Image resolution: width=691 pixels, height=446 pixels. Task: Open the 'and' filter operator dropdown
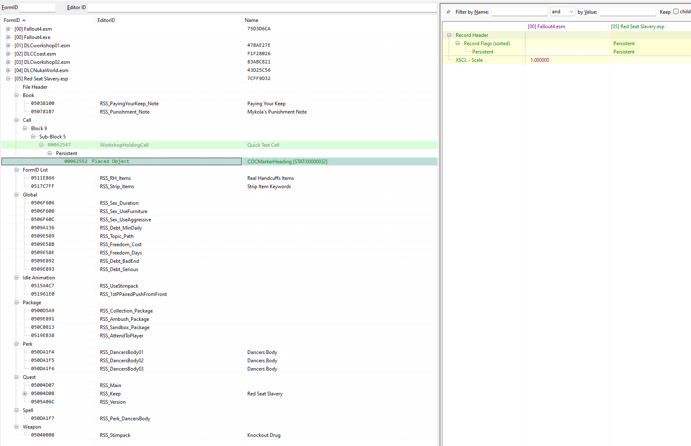tap(562, 12)
